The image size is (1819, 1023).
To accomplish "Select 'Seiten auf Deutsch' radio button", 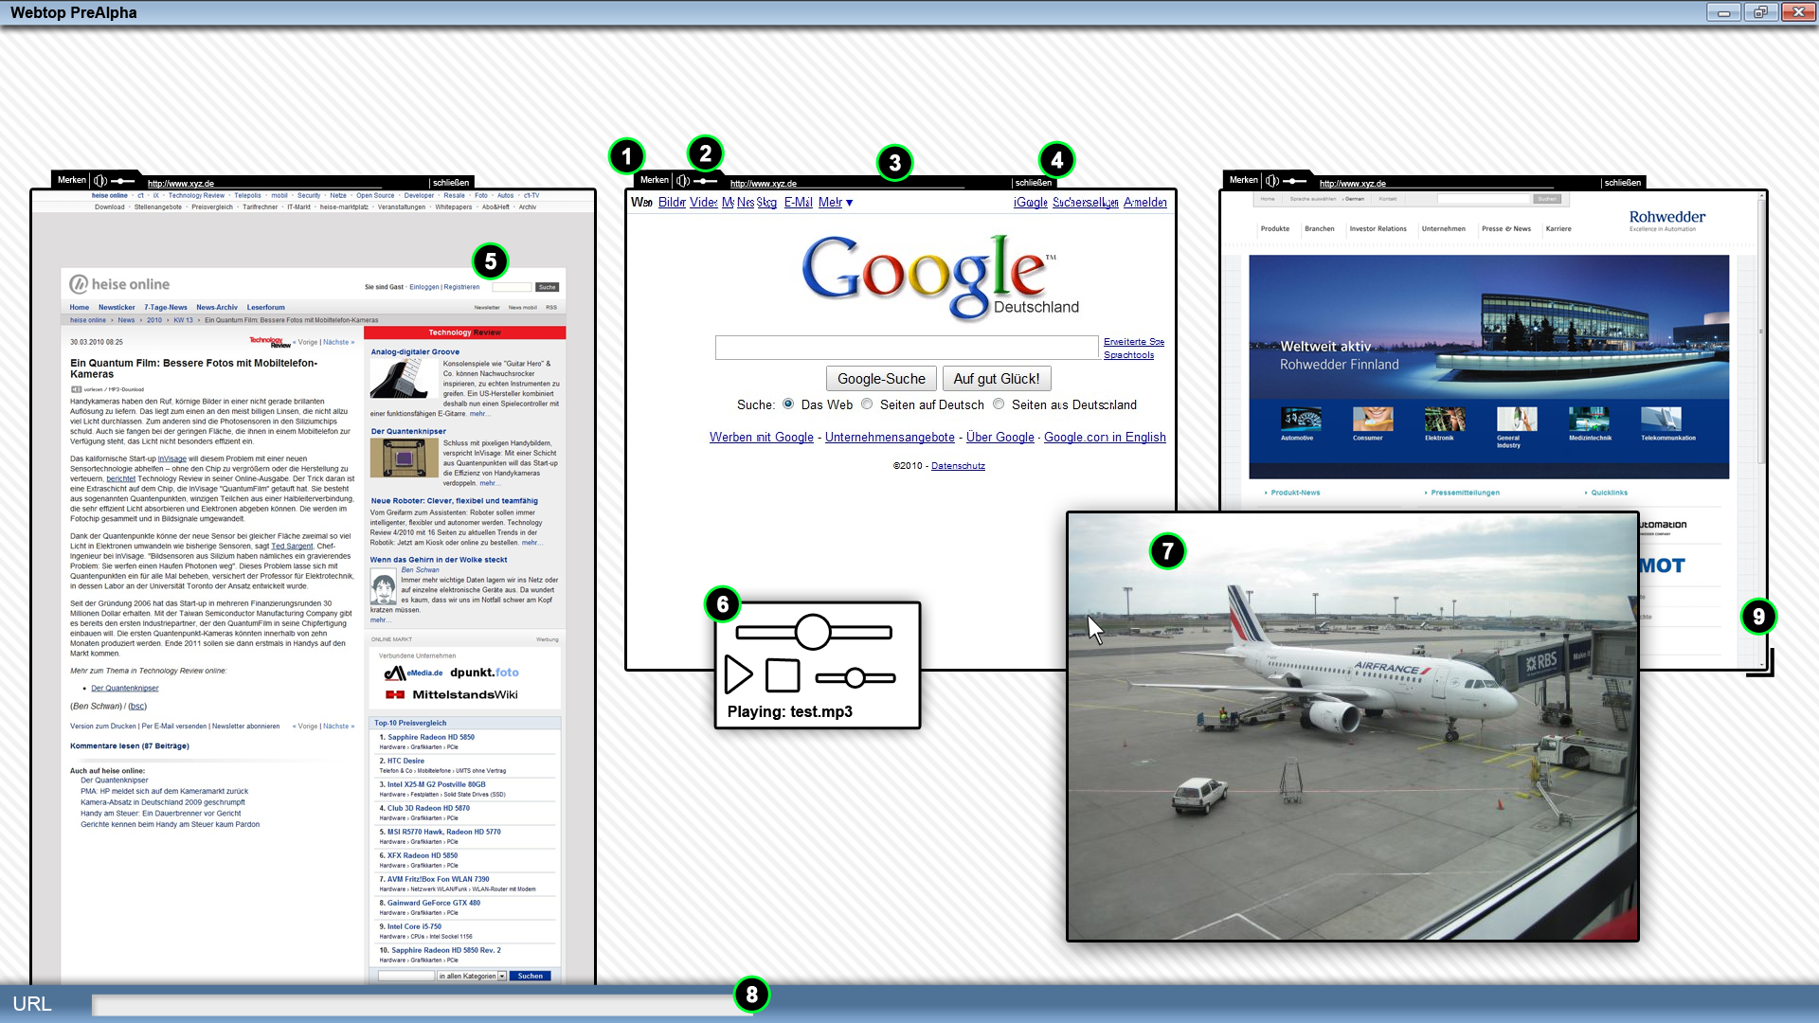I will click(x=867, y=404).
